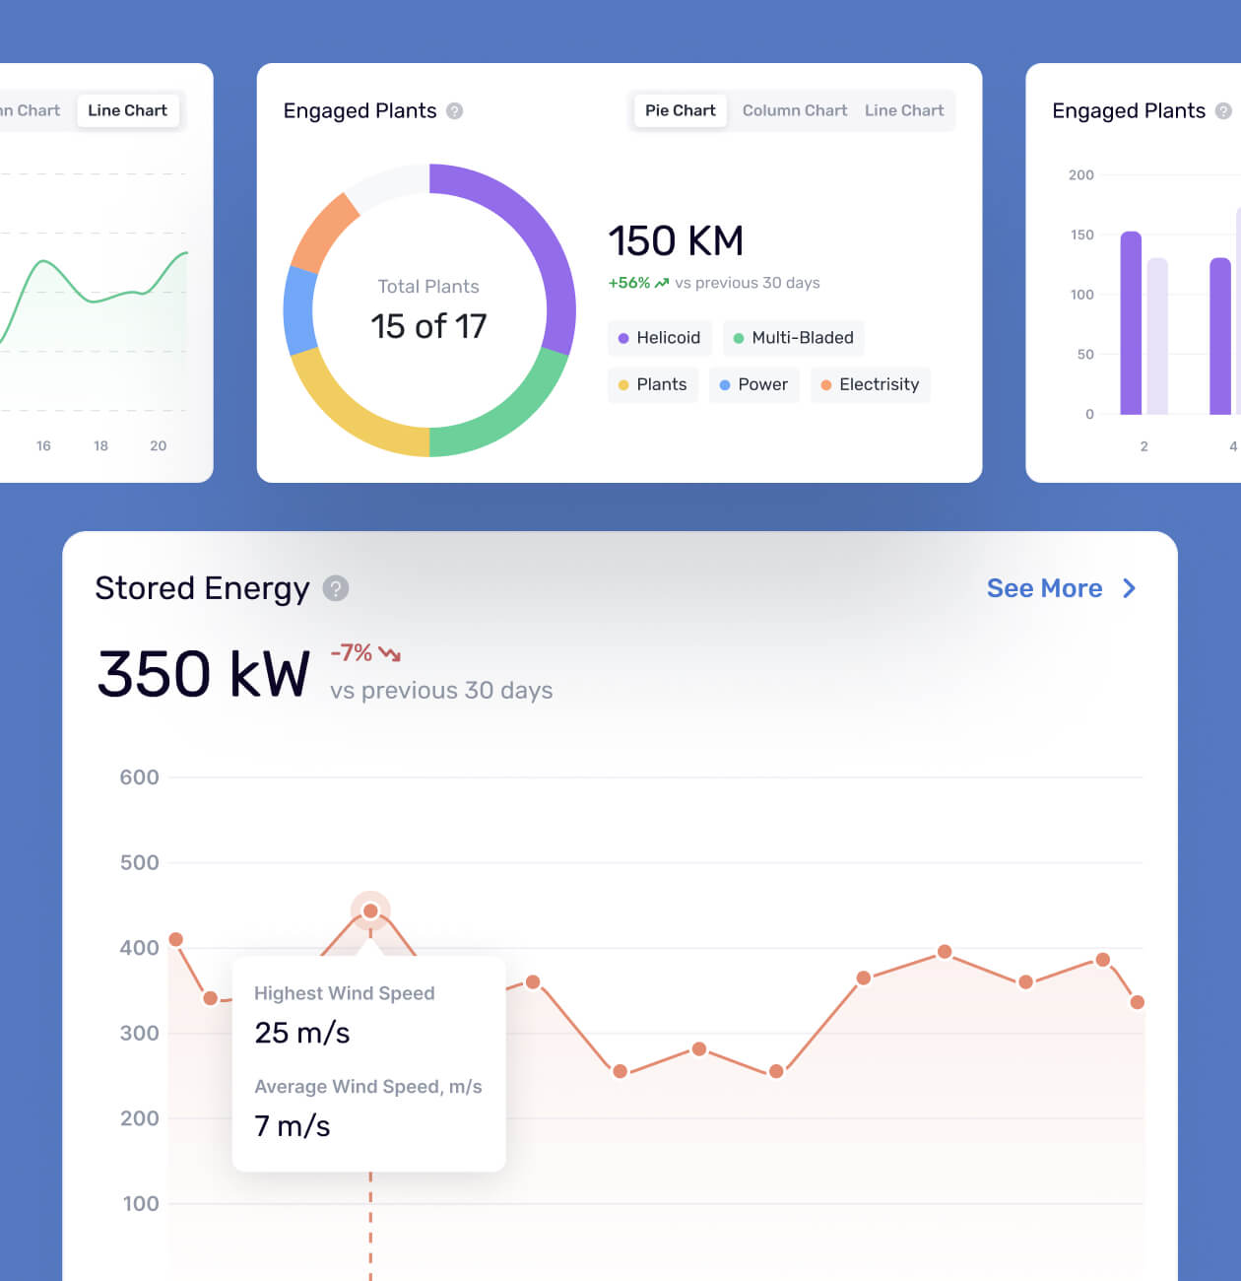Click the green upward trend arrow near +56%
1241x1281 pixels.
[x=661, y=283]
